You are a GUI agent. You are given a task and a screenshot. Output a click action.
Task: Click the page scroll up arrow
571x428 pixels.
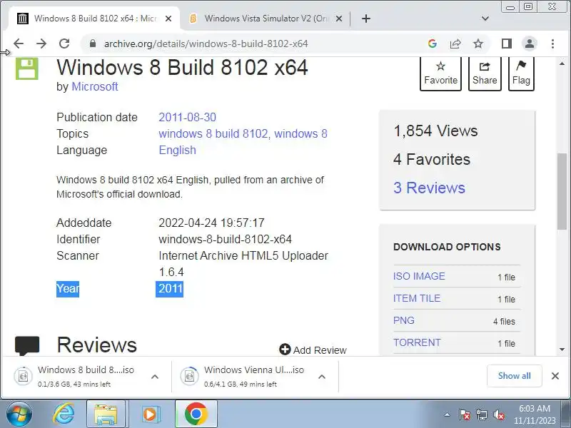[562, 63]
